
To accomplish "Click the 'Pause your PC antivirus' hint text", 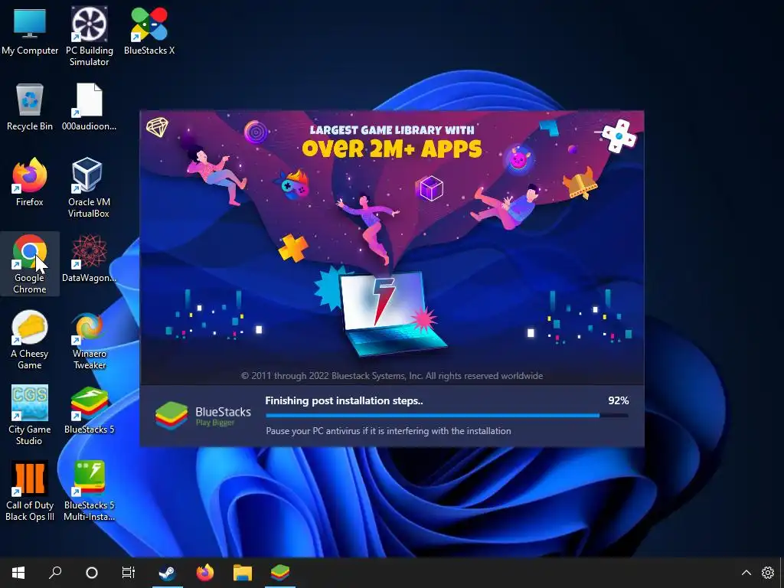I will click(388, 431).
